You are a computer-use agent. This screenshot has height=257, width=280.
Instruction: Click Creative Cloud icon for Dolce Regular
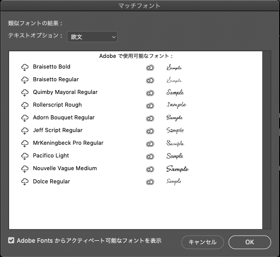point(150,182)
